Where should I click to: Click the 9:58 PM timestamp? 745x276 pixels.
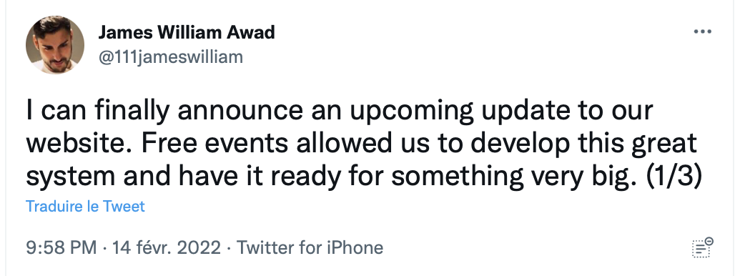point(61,247)
